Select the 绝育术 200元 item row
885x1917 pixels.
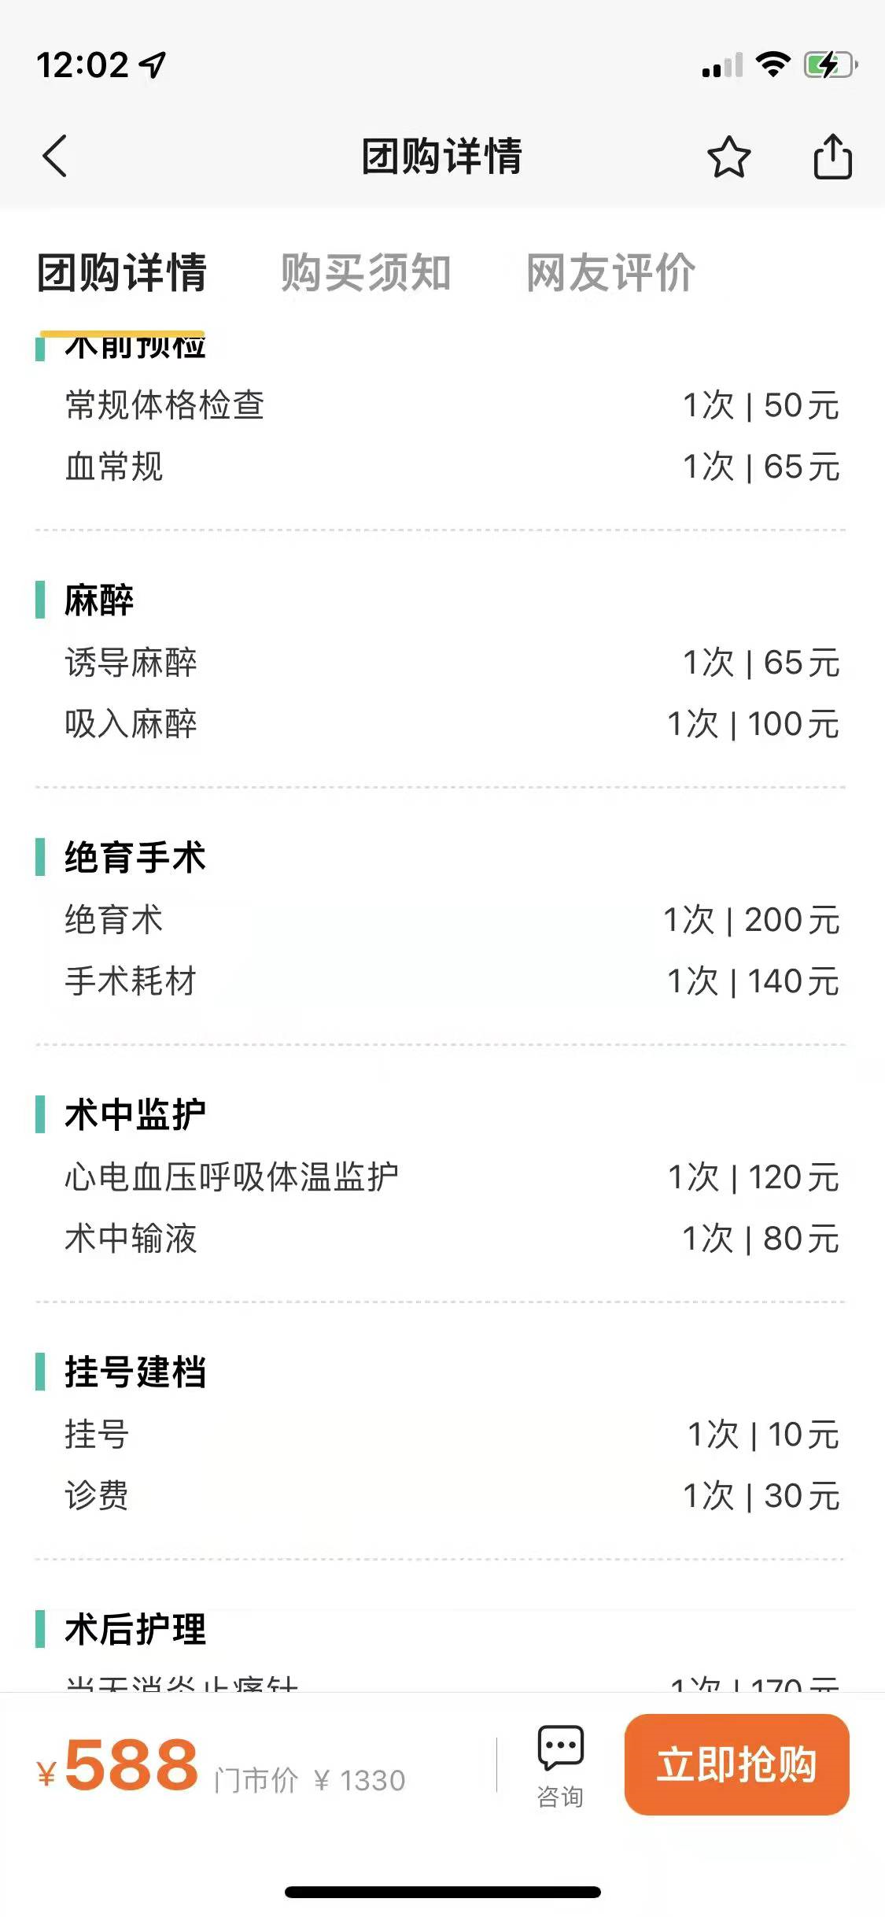pos(452,919)
